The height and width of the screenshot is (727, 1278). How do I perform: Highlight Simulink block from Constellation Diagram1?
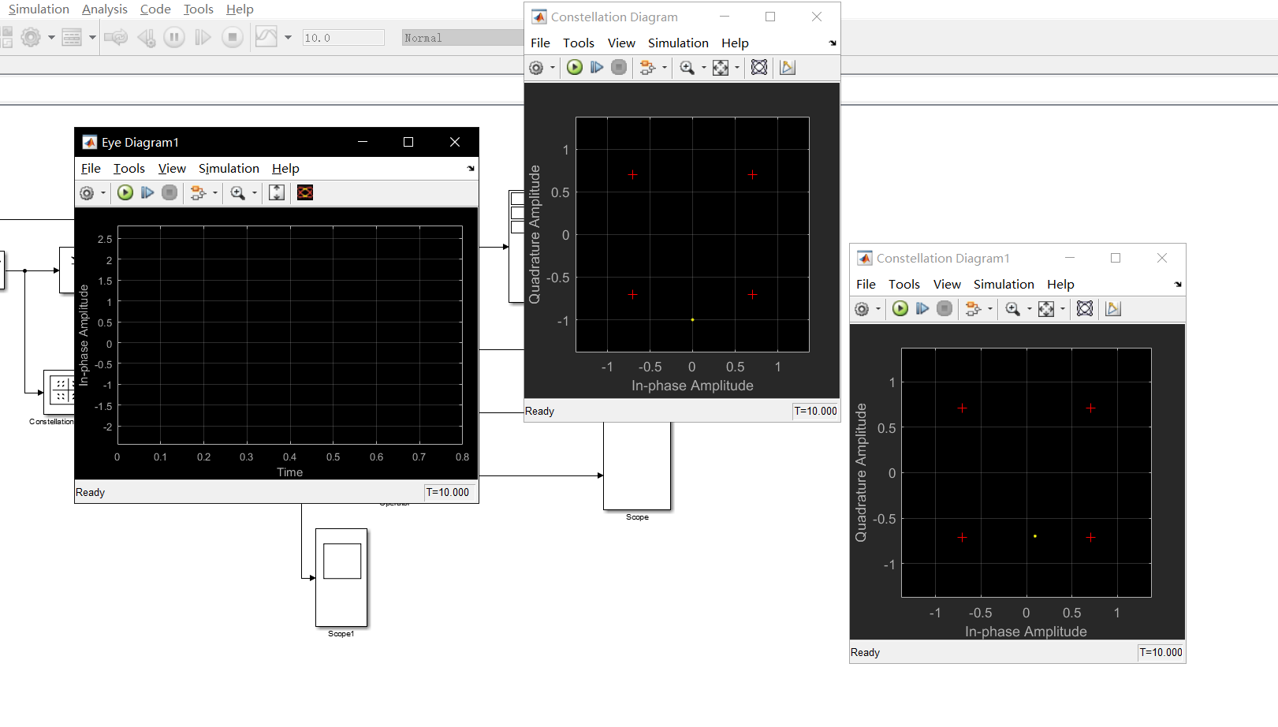[x=972, y=309]
